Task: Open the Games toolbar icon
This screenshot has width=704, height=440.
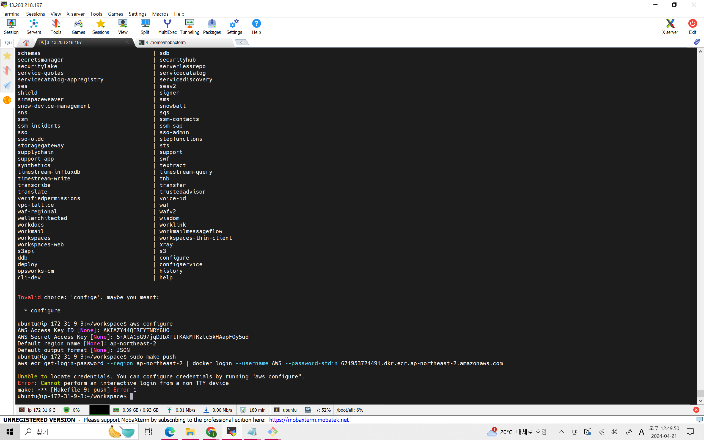Action: tap(78, 26)
